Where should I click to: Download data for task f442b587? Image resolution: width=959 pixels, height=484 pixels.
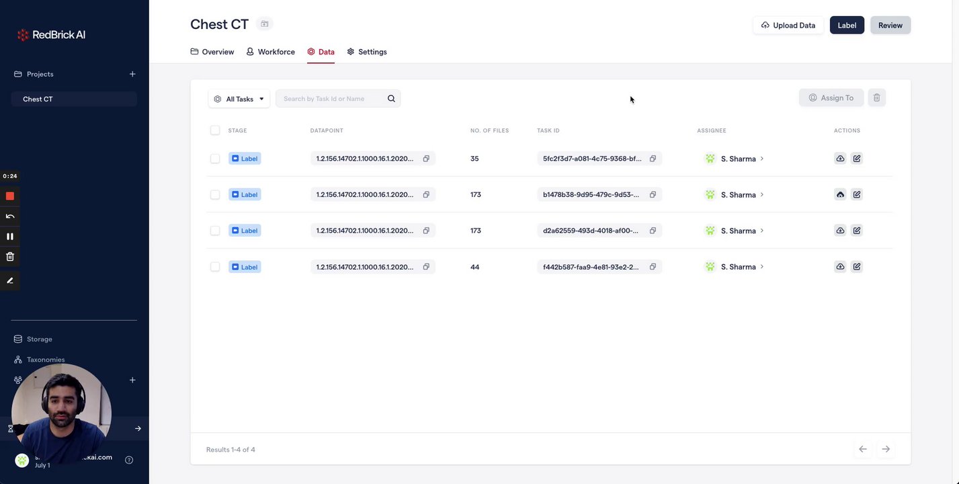pos(840,267)
